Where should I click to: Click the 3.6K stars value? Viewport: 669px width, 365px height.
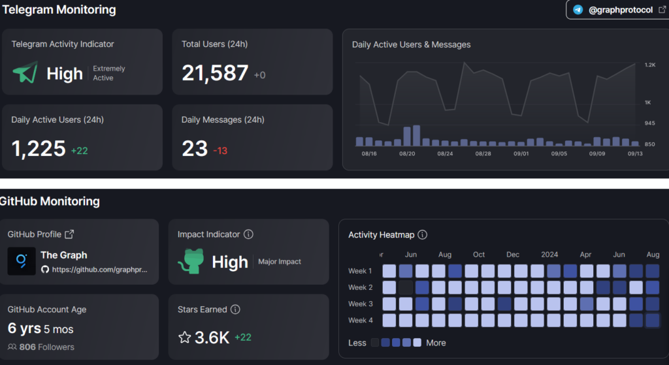(212, 338)
